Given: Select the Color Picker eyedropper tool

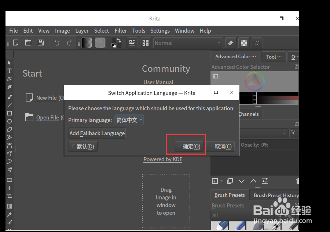Looking at the screenshot, I should (x=10, y=214).
